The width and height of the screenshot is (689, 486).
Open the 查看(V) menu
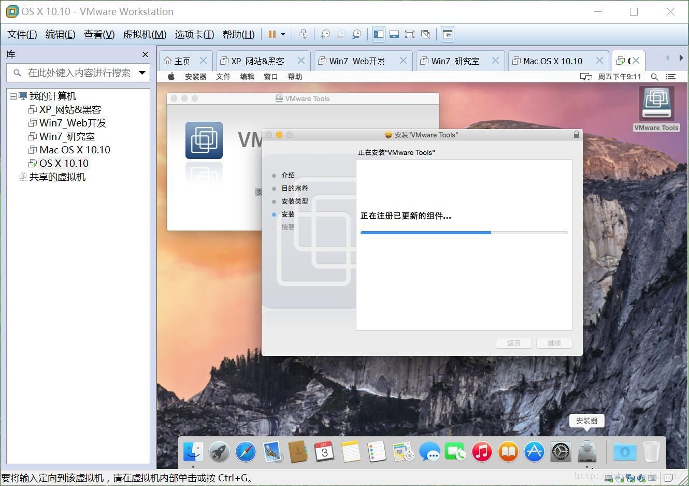(x=99, y=34)
